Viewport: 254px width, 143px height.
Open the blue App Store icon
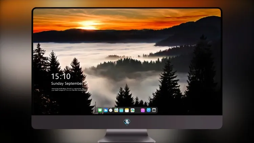149,110
